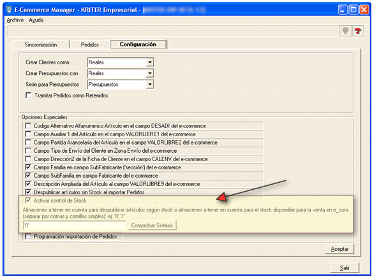The width and height of the screenshot is (372, 277).
Task: Expand the Crear Clientes como dropdown
Action: [150, 62]
